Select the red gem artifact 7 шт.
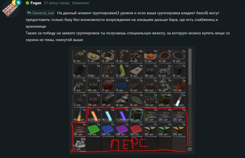Image resolution: width=245 pixels, height=158 pixels. point(108,86)
